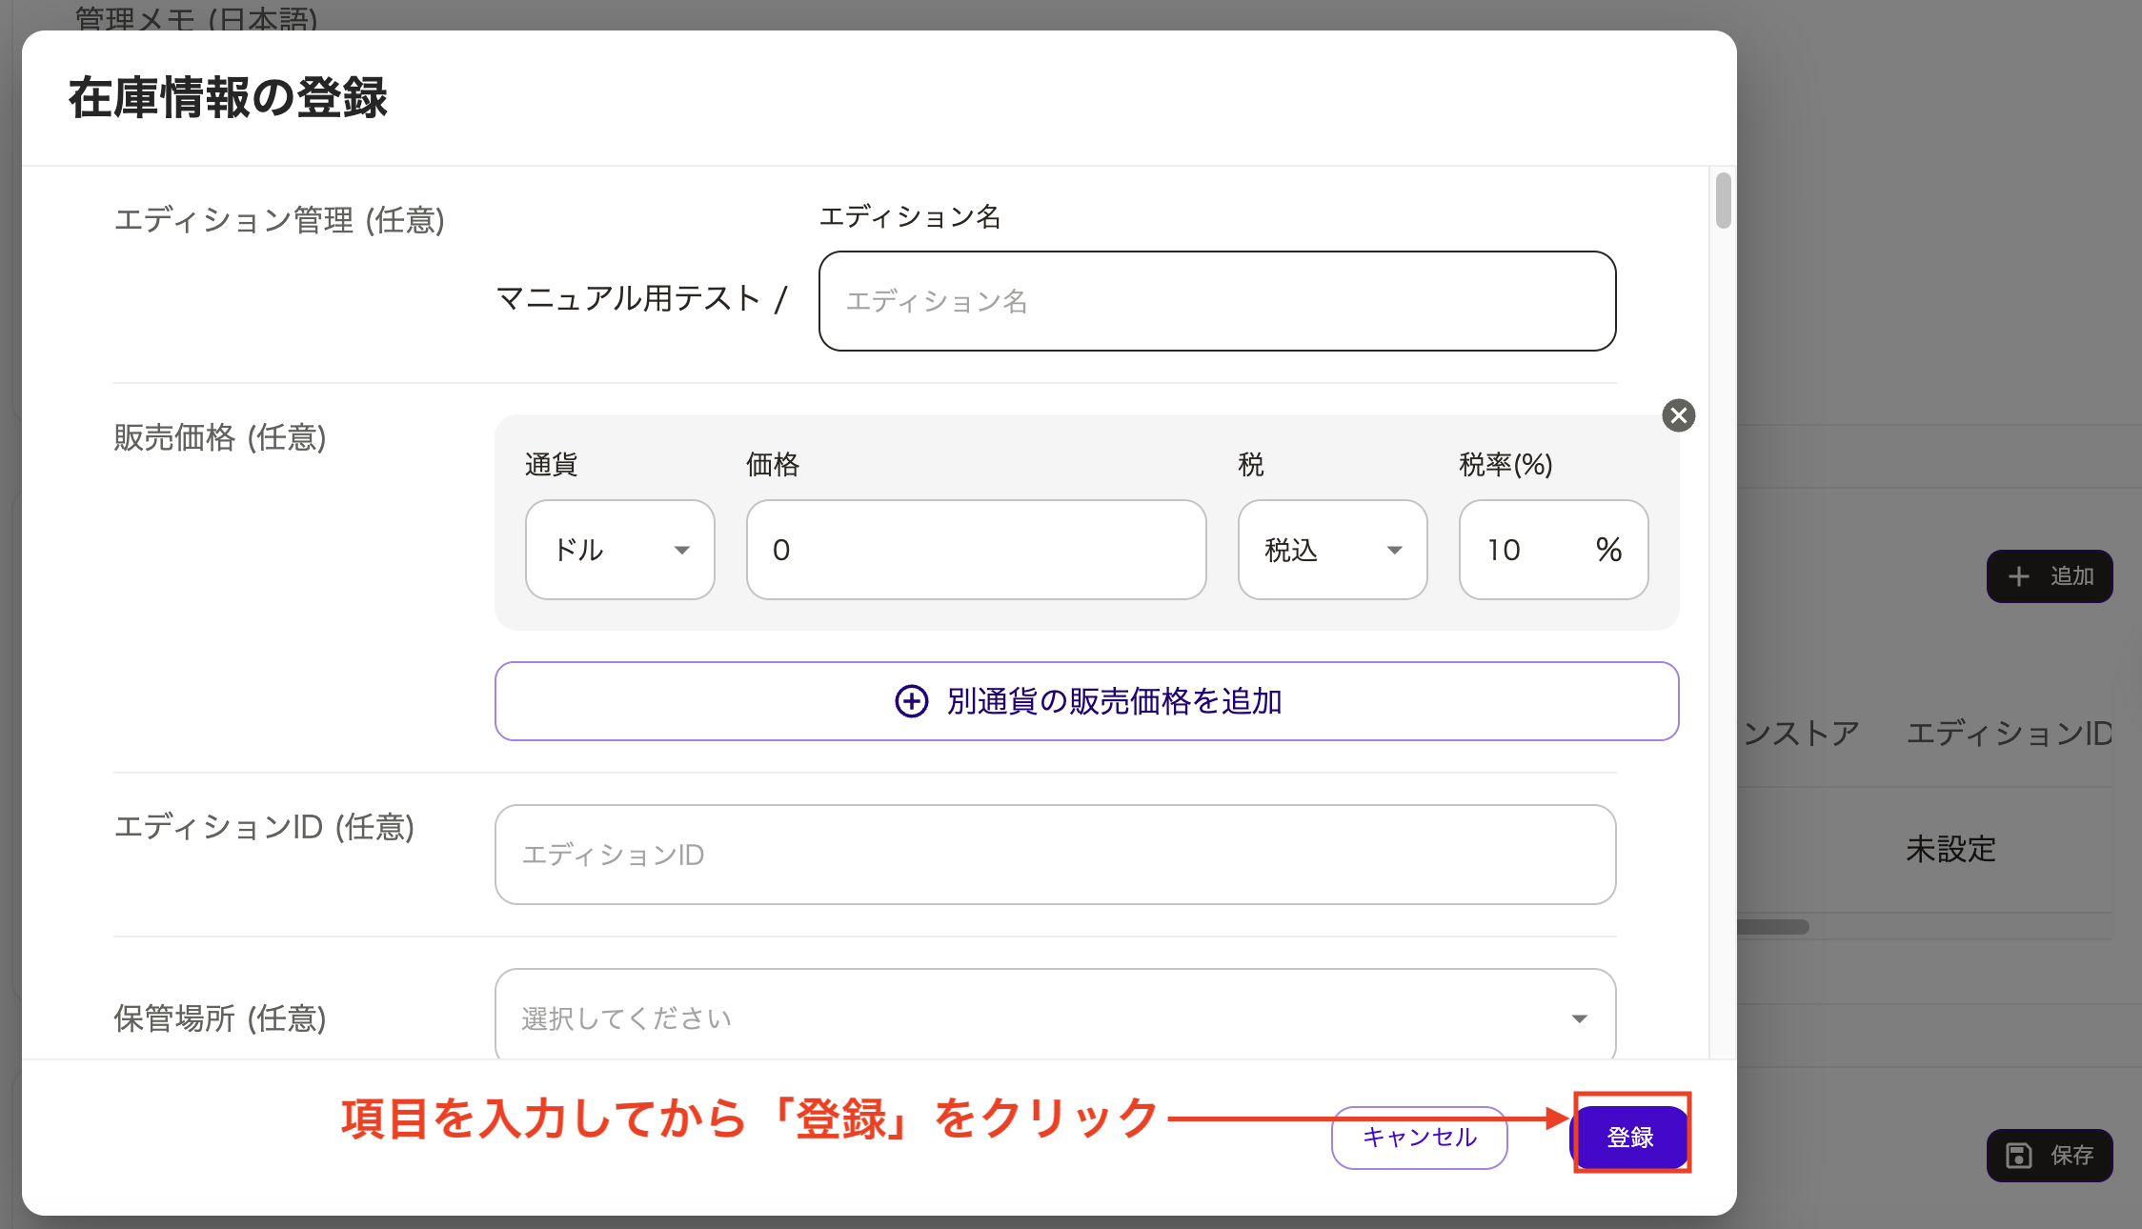This screenshot has height=1229, width=2142.
Task: Click the 未設定 cell in background table
Action: 1950,849
